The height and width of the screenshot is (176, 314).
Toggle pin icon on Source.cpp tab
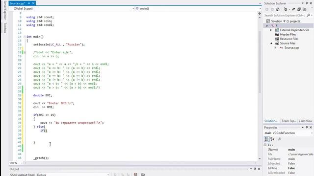(29, 3)
